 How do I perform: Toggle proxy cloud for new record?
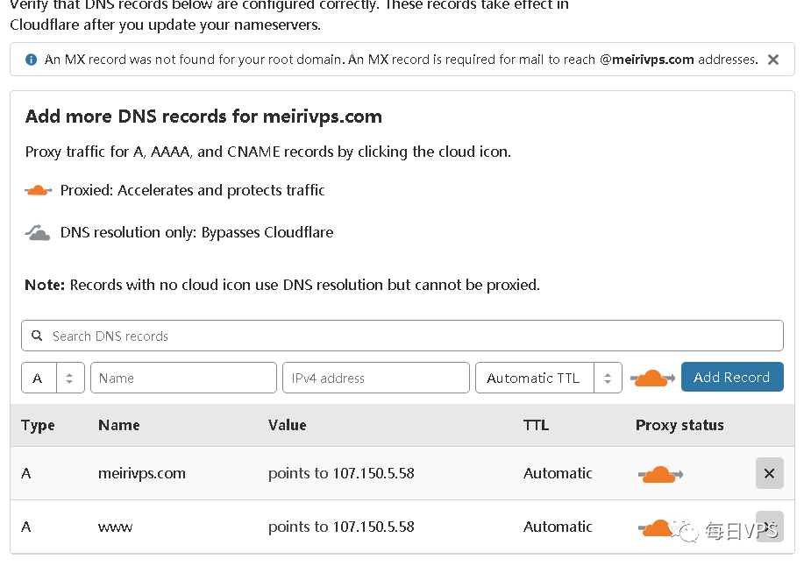(652, 378)
